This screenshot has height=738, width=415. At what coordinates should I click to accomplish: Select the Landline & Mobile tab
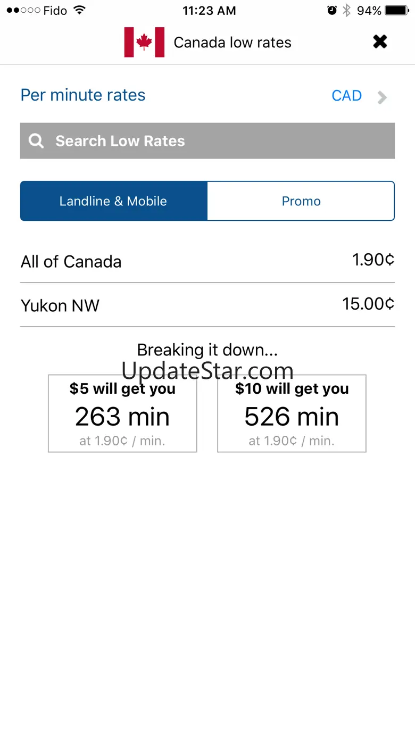point(113,201)
